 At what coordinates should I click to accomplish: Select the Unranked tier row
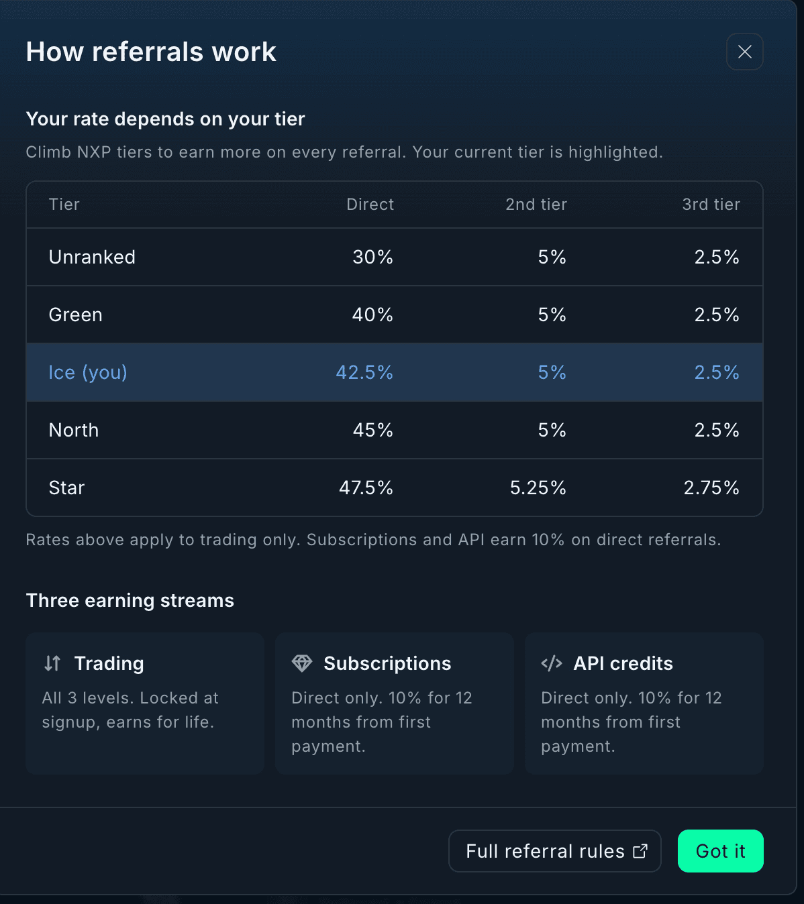[395, 257]
